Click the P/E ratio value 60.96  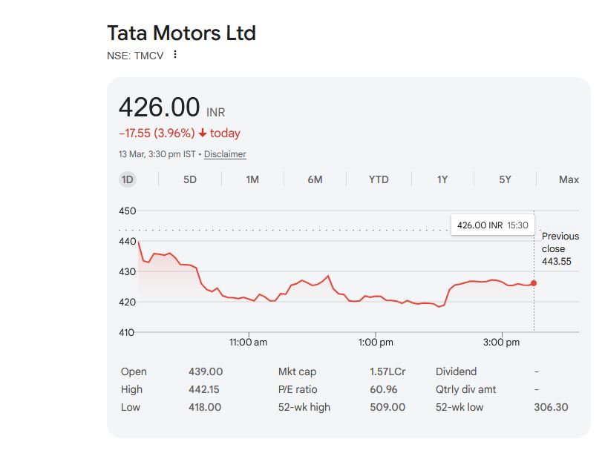click(x=383, y=389)
